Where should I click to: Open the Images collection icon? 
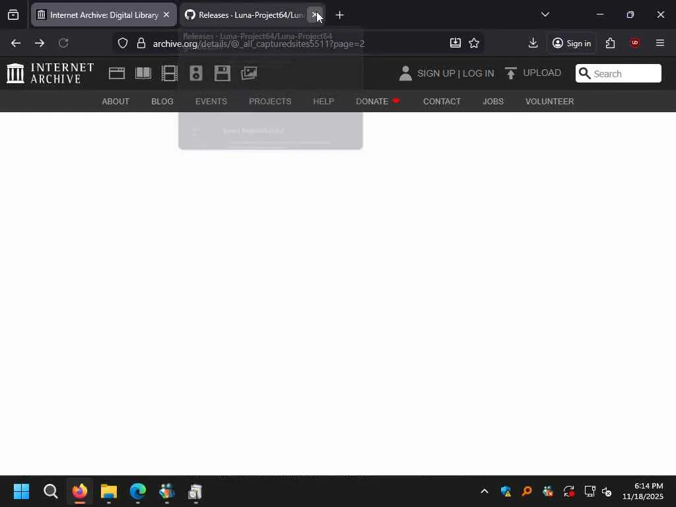[x=249, y=73]
